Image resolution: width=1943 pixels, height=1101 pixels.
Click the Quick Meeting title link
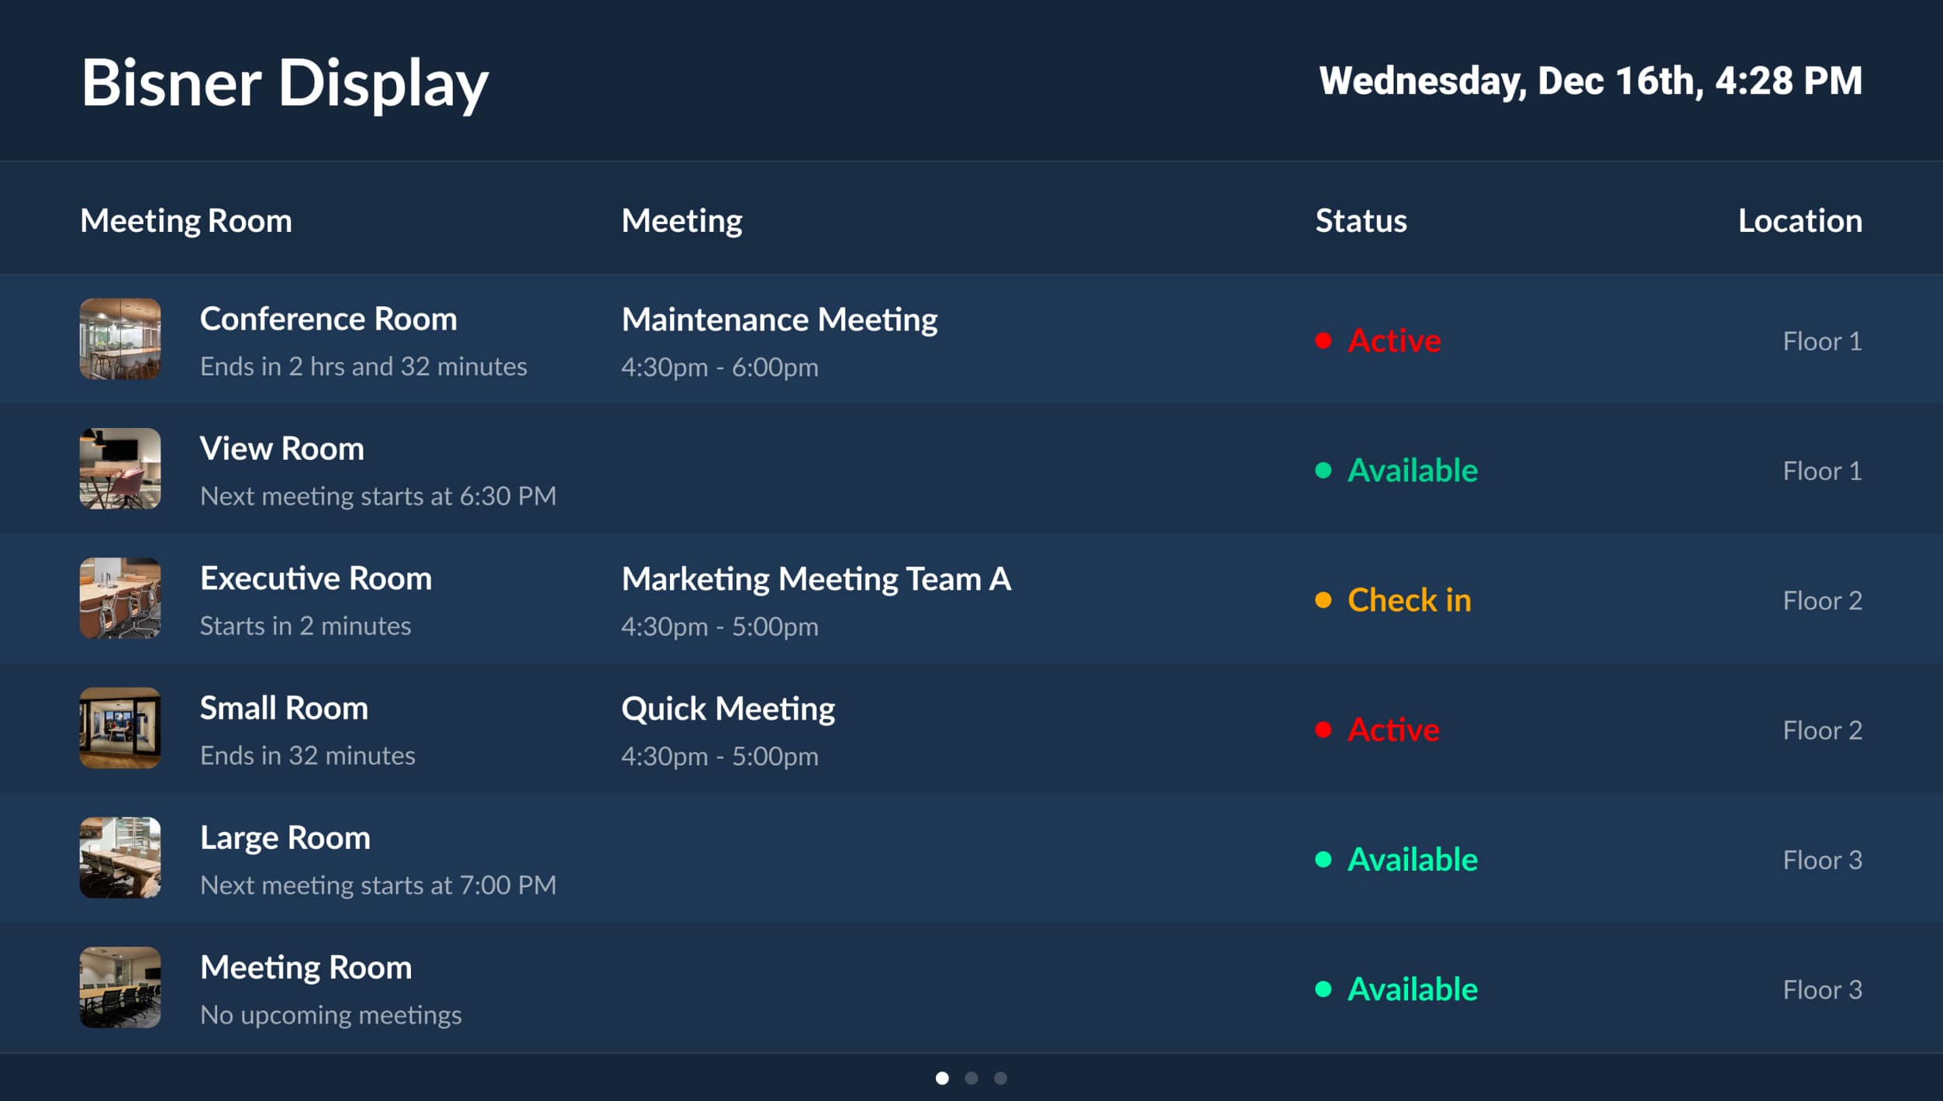click(x=729, y=707)
